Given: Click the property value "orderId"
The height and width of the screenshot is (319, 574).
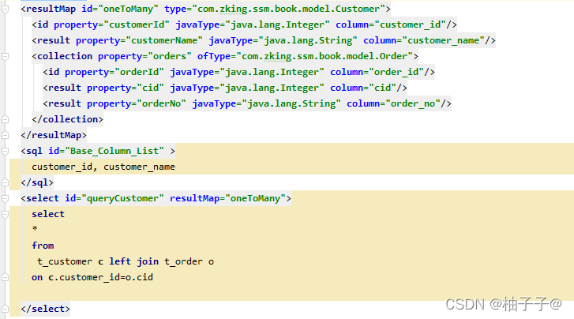Looking at the screenshot, I should click(x=140, y=72).
